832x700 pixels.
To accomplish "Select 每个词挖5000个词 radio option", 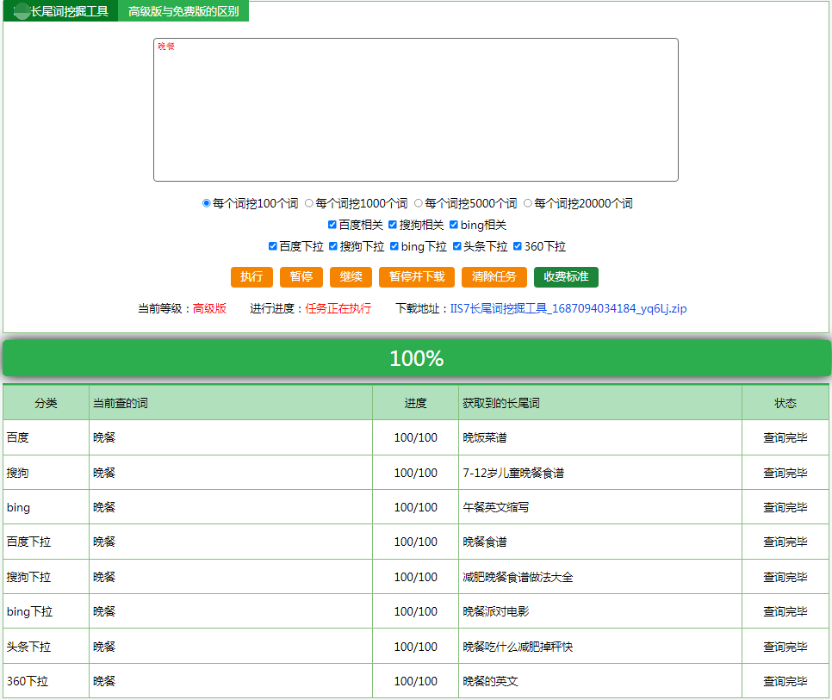I will click(418, 203).
